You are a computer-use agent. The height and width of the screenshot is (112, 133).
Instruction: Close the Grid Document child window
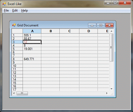click(x=110, y=25)
